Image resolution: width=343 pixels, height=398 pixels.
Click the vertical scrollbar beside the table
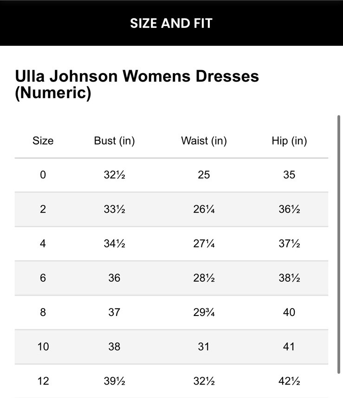[x=338, y=244]
